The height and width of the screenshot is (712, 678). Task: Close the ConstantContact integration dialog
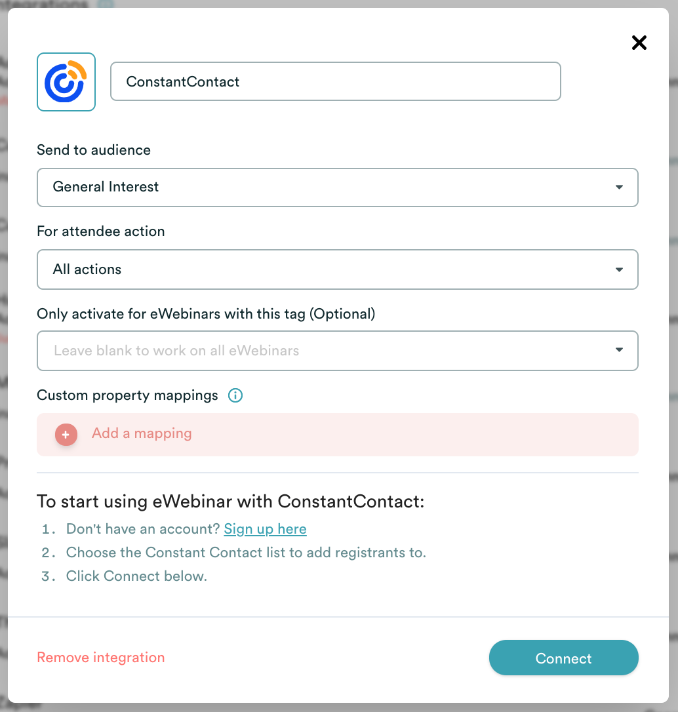pos(639,42)
